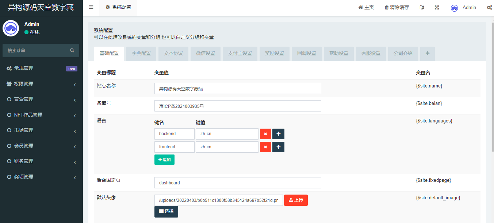This screenshot has width=494, height=223.
Task: Expand 财务管理 sidebar menu
Action: click(x=41, y=161)
